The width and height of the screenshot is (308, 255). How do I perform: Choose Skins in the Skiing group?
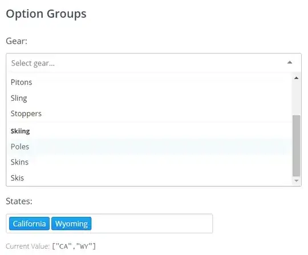tap(149, 162)
